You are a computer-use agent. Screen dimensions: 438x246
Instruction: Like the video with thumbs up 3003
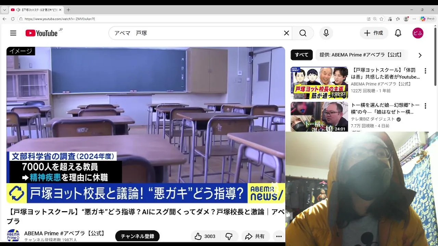(205, 236)
